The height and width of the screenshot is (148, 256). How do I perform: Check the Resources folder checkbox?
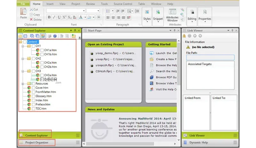pyautogui.click(x=34, y=84)
